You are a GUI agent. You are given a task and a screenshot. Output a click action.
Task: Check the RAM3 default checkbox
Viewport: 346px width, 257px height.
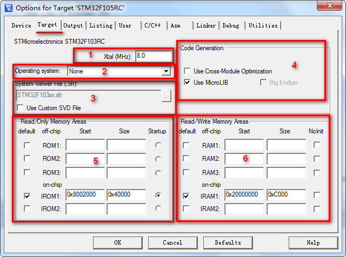186,172
